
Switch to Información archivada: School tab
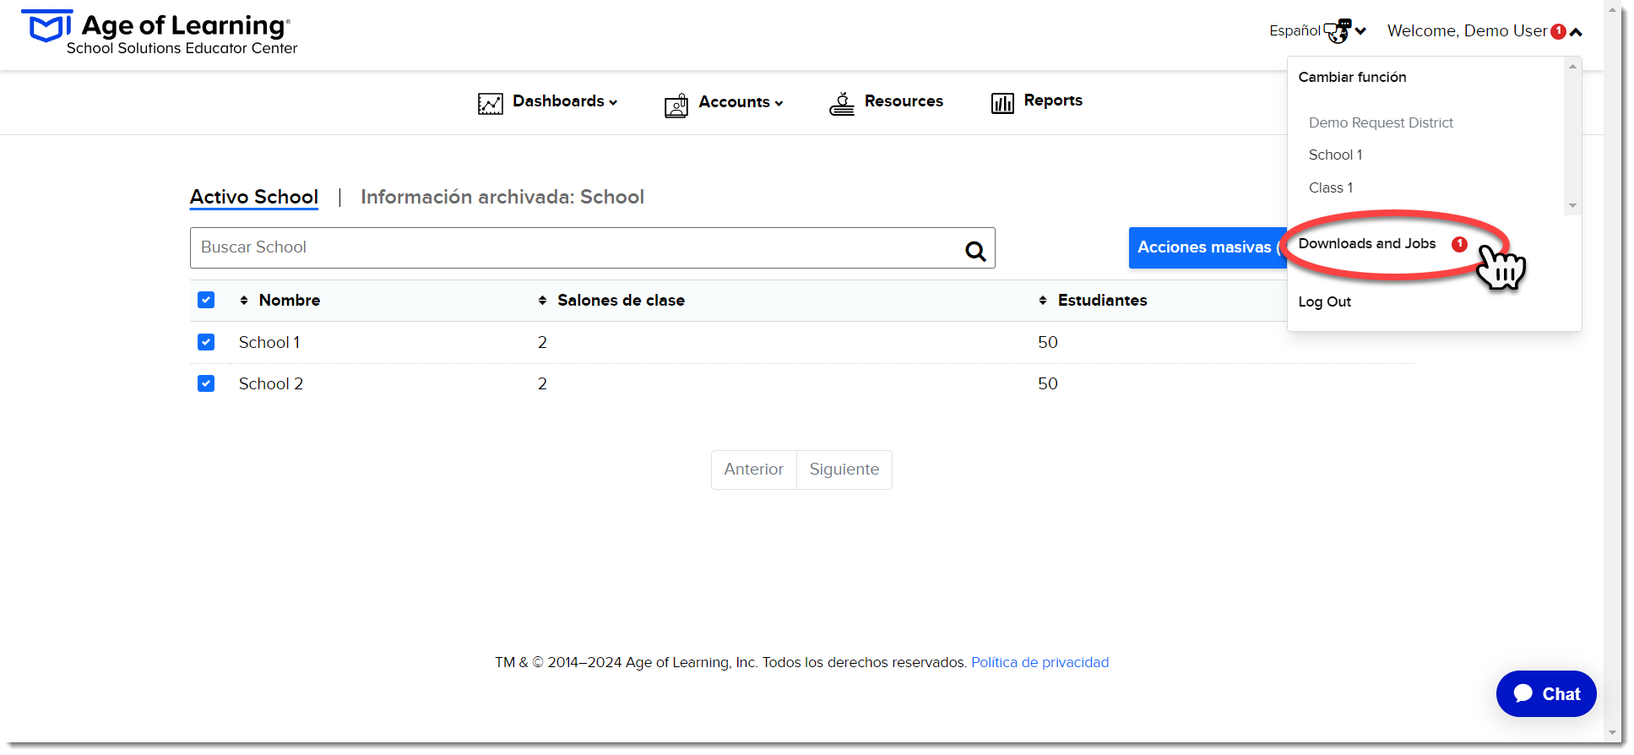[x=502, y=197]
